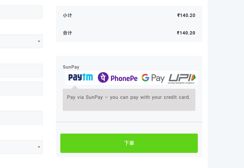The image size is (244, 168).
Task: Click the purple PhonePe circle icon
Action: click(103, 77)
